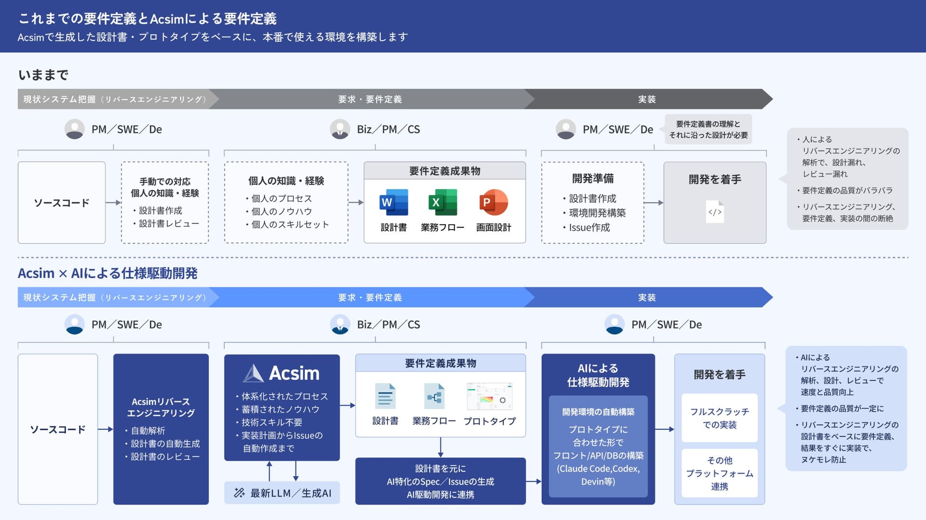Click the フルスクラッチでの実装 button
Screen dimensions: 926x520
pos(719,417)
